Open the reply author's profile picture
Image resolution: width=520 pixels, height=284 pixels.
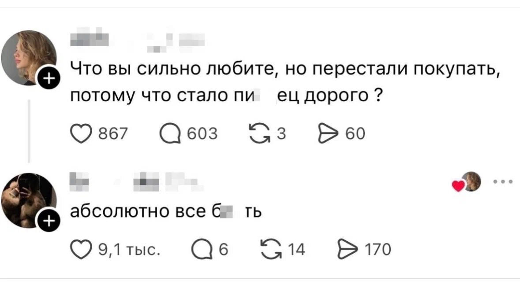[28, 200]
